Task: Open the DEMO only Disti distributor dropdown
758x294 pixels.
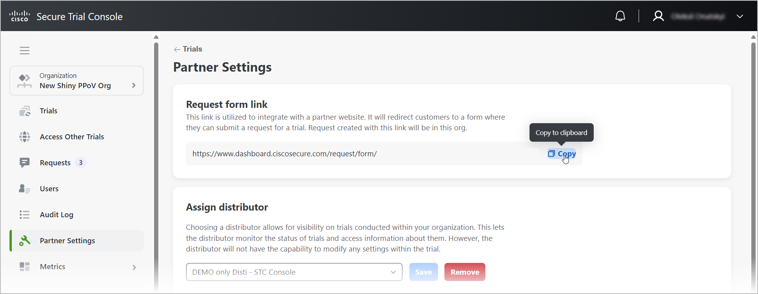Action: 294,272
